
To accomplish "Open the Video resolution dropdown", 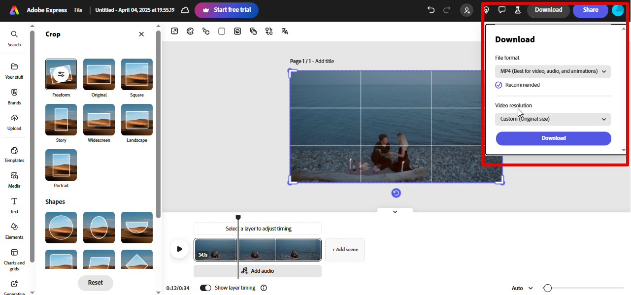I will coord(553,119).
